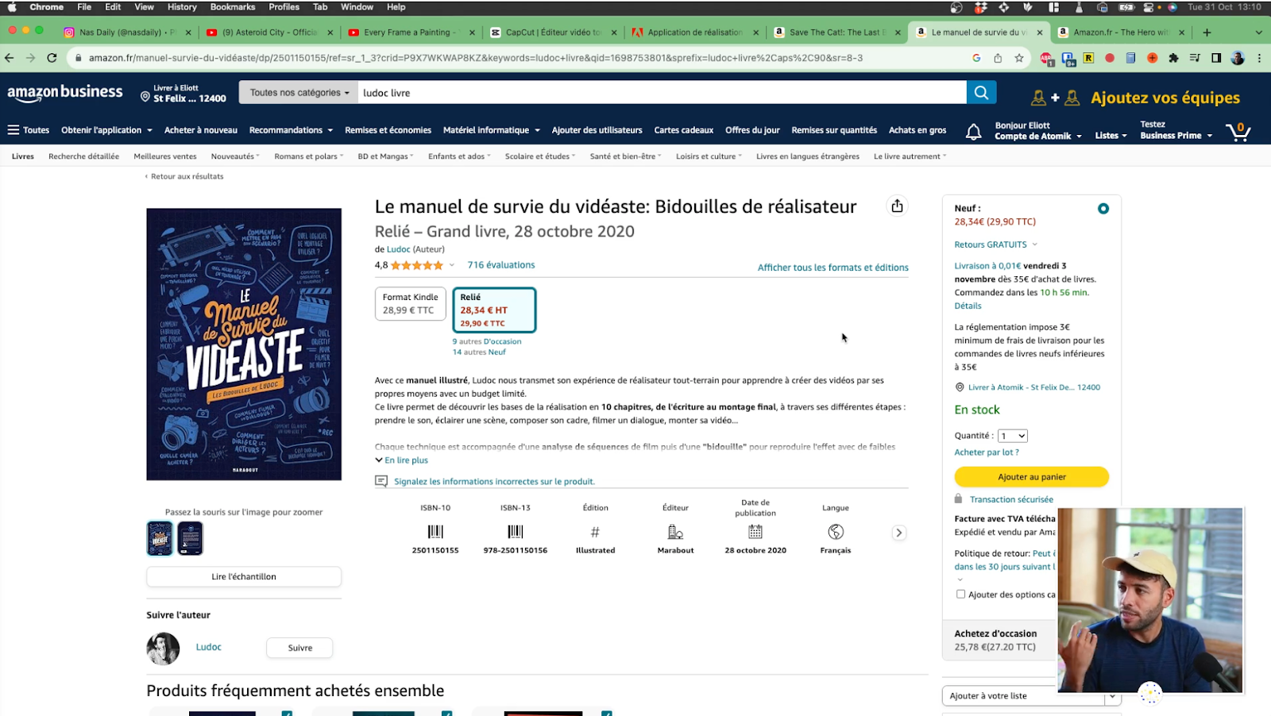Click the Ludoc author link under title
This screenshot has height=716, width=1271.
399,249
